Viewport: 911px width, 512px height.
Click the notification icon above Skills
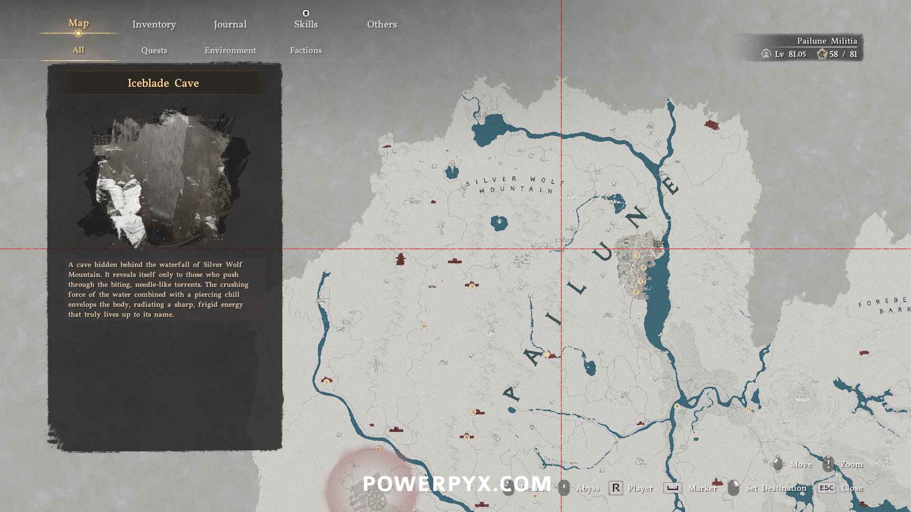click(x=306, y=13)
